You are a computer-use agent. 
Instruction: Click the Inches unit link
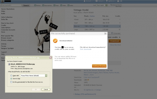pos(93,16)
